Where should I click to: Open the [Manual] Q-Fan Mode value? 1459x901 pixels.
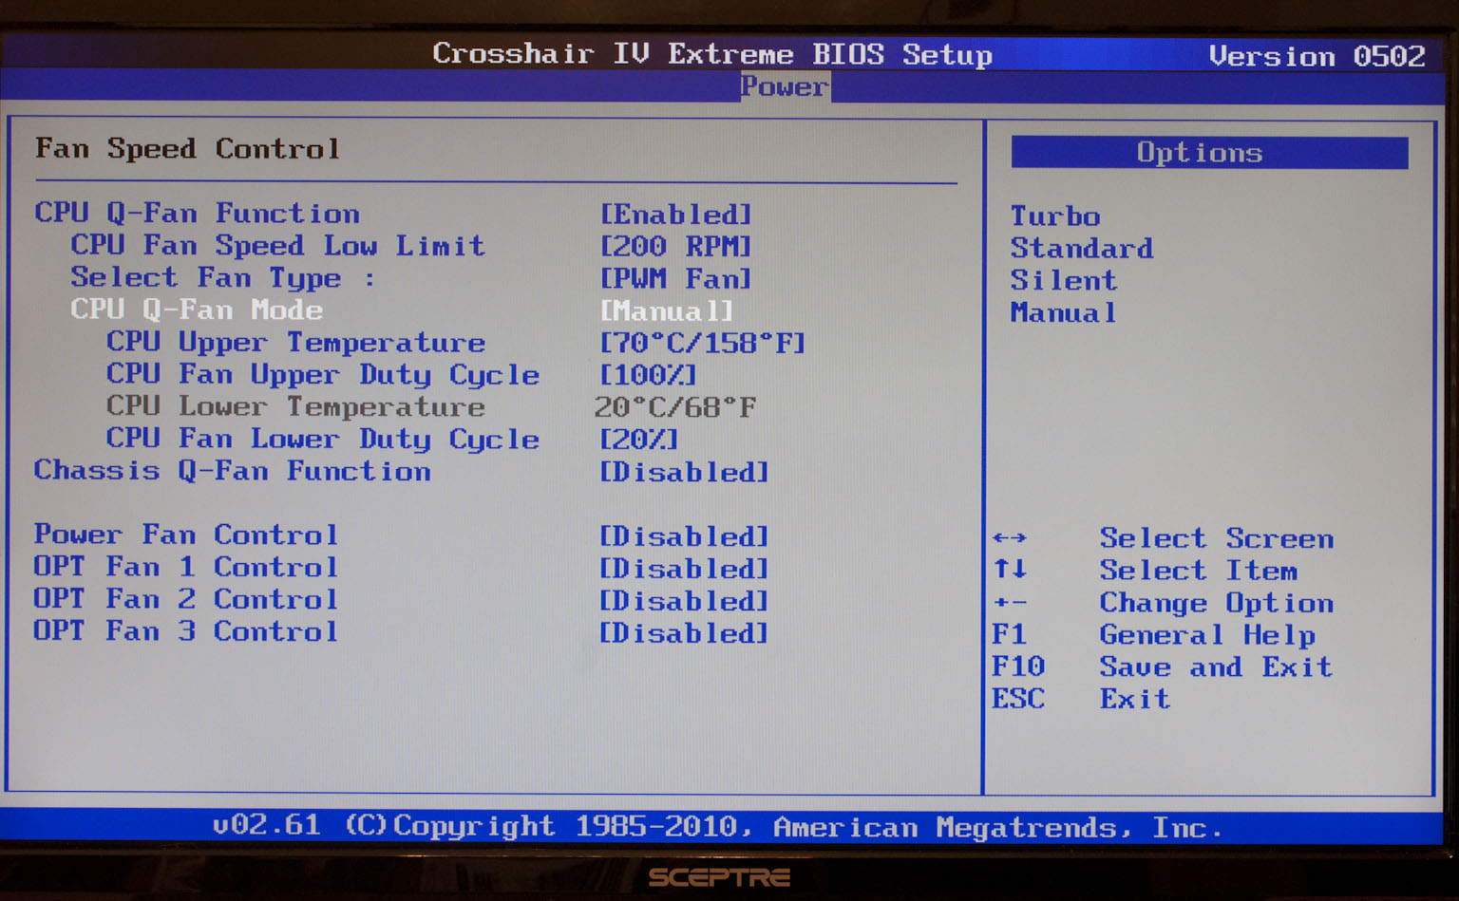[667, 311]
